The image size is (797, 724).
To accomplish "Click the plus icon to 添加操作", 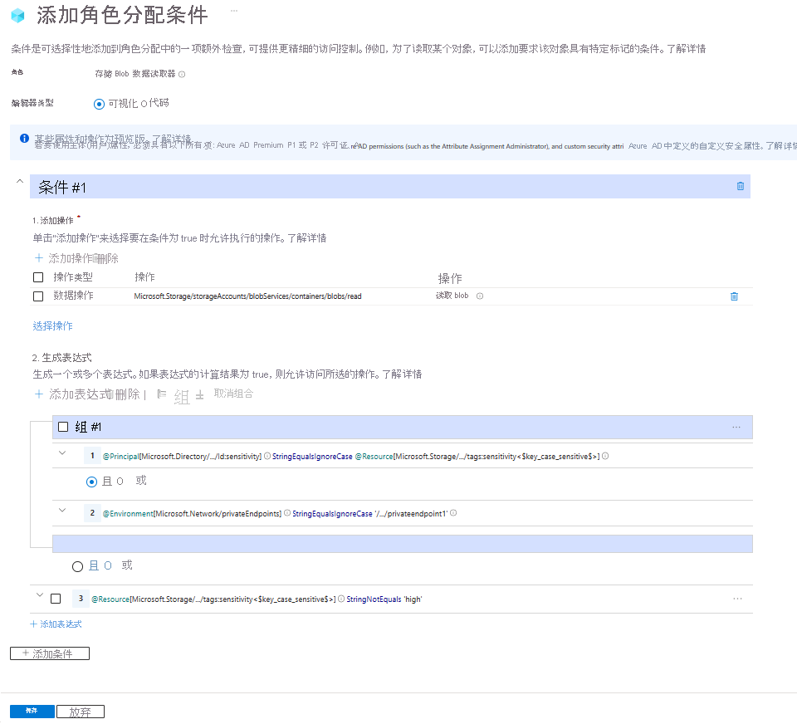I will point(38,259).
